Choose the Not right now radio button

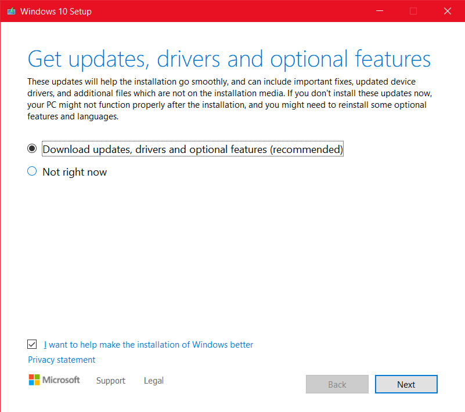[x=32, y=171]
